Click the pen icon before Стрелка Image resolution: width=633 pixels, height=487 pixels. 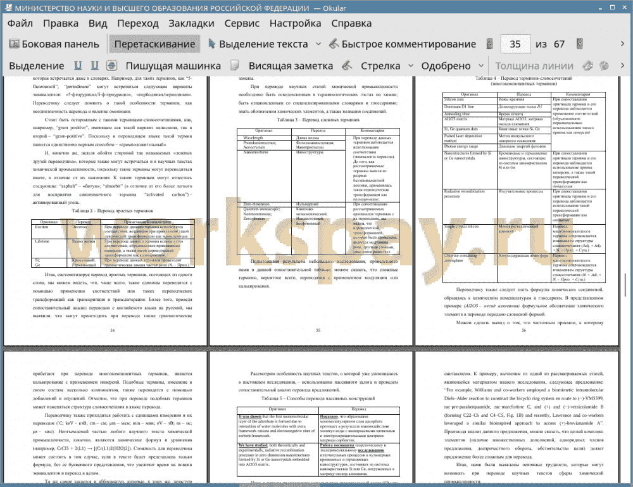tap(347, 66)
